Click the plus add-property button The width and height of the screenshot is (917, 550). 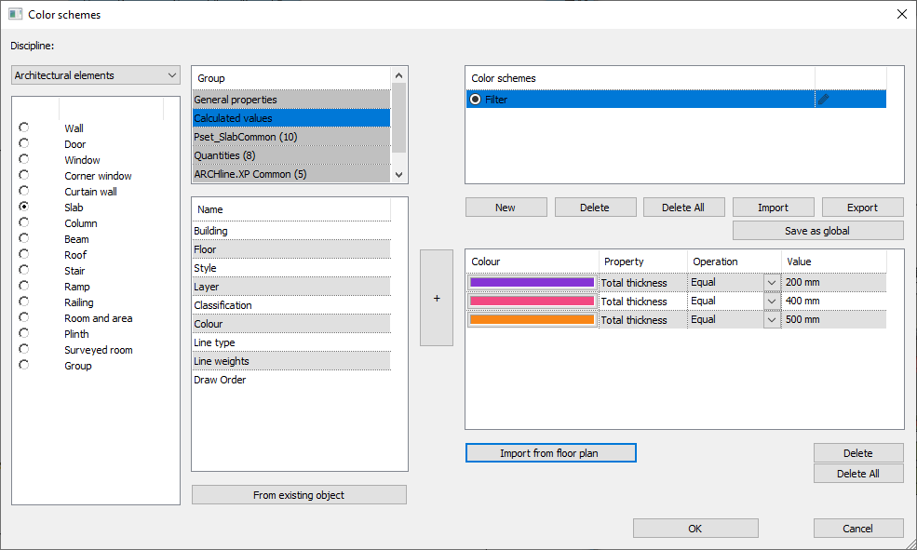(437, 298)
